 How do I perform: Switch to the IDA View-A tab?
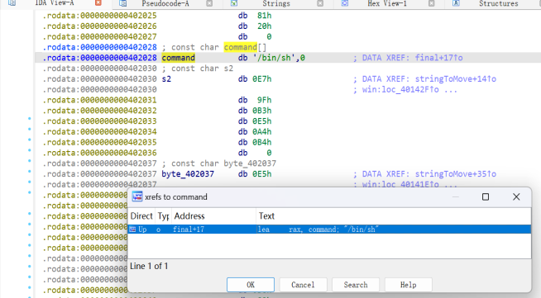(x=54, y=3)
